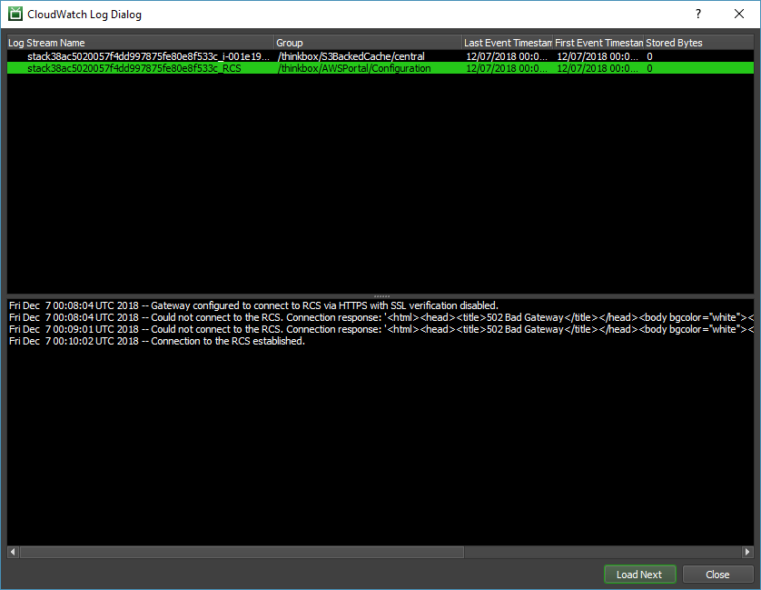Click the 00:09:01 'Could not connect' log line
The width and height of the screenshot is (761, 590).
point(381,329)
